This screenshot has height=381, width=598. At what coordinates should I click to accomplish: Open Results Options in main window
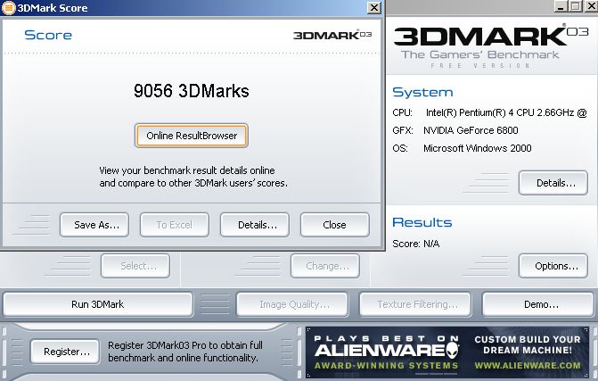point(553,266)
